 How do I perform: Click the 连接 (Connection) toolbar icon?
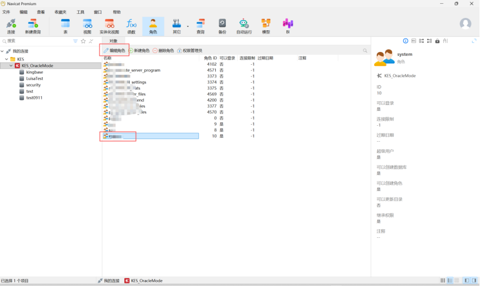(11, 25)
